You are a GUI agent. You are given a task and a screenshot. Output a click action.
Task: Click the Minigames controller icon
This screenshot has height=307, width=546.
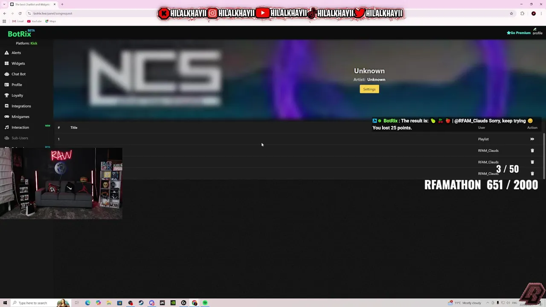click(x=6, y=117)
